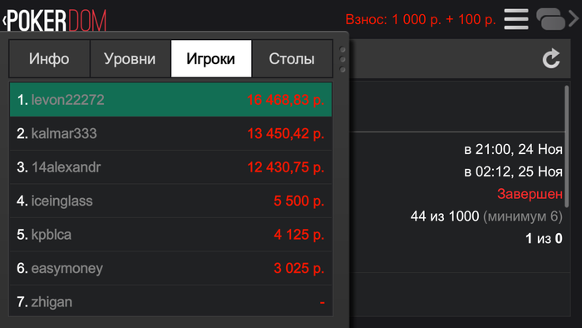Select the kpblca player row
This screenshot has width=582, height=328.
pyautogui.click(x=170, y=235)
